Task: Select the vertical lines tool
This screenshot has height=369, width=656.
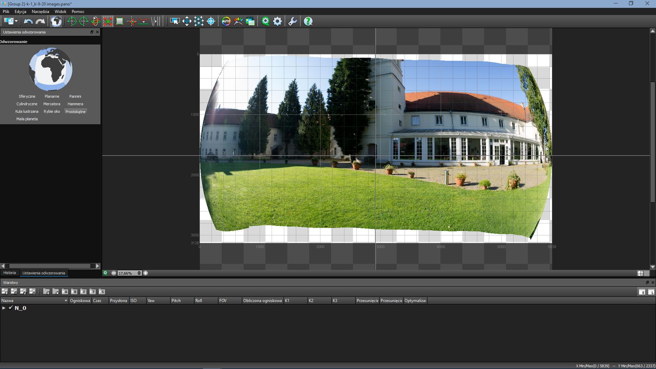Action: pos(156,21)
